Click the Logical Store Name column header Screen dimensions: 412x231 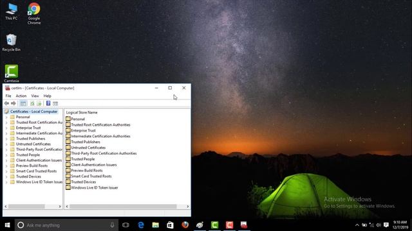click(x=82, y=112)
